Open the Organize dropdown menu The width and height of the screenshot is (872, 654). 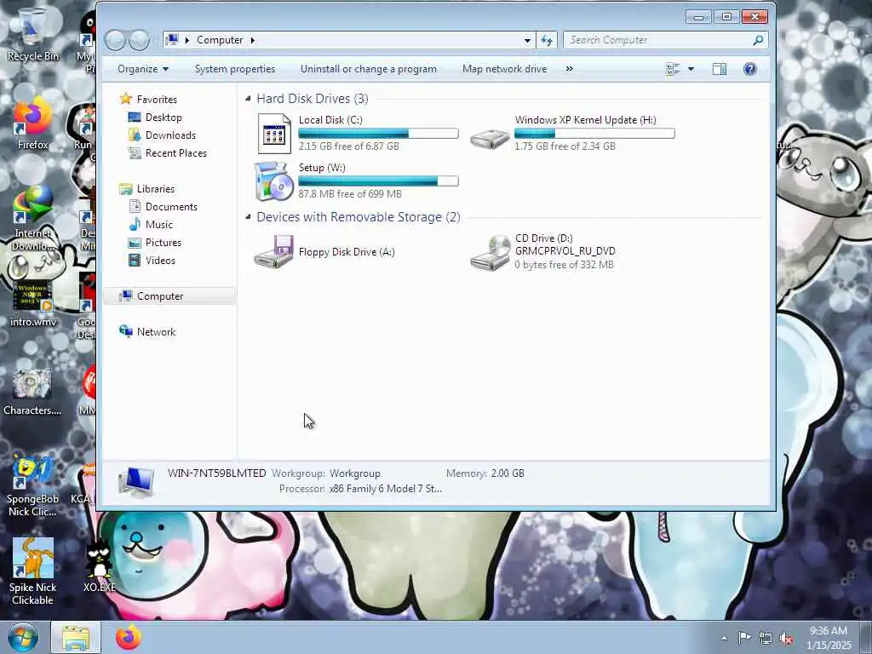(x=143, y=69)
